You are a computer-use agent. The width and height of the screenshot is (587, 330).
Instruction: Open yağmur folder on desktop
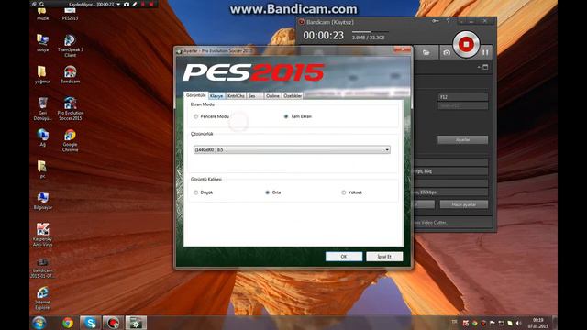[42, 74]
